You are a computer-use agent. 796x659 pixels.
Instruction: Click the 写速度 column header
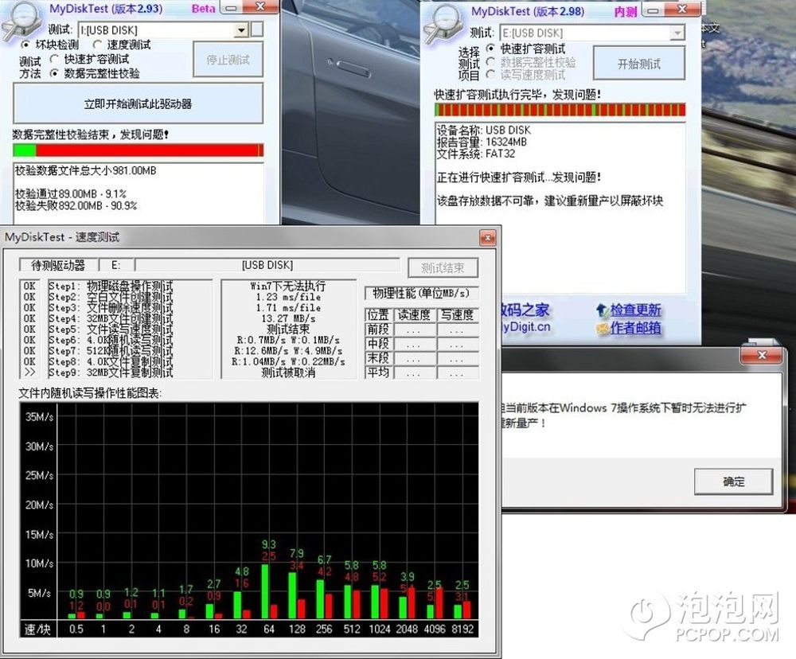click(457, 315)
